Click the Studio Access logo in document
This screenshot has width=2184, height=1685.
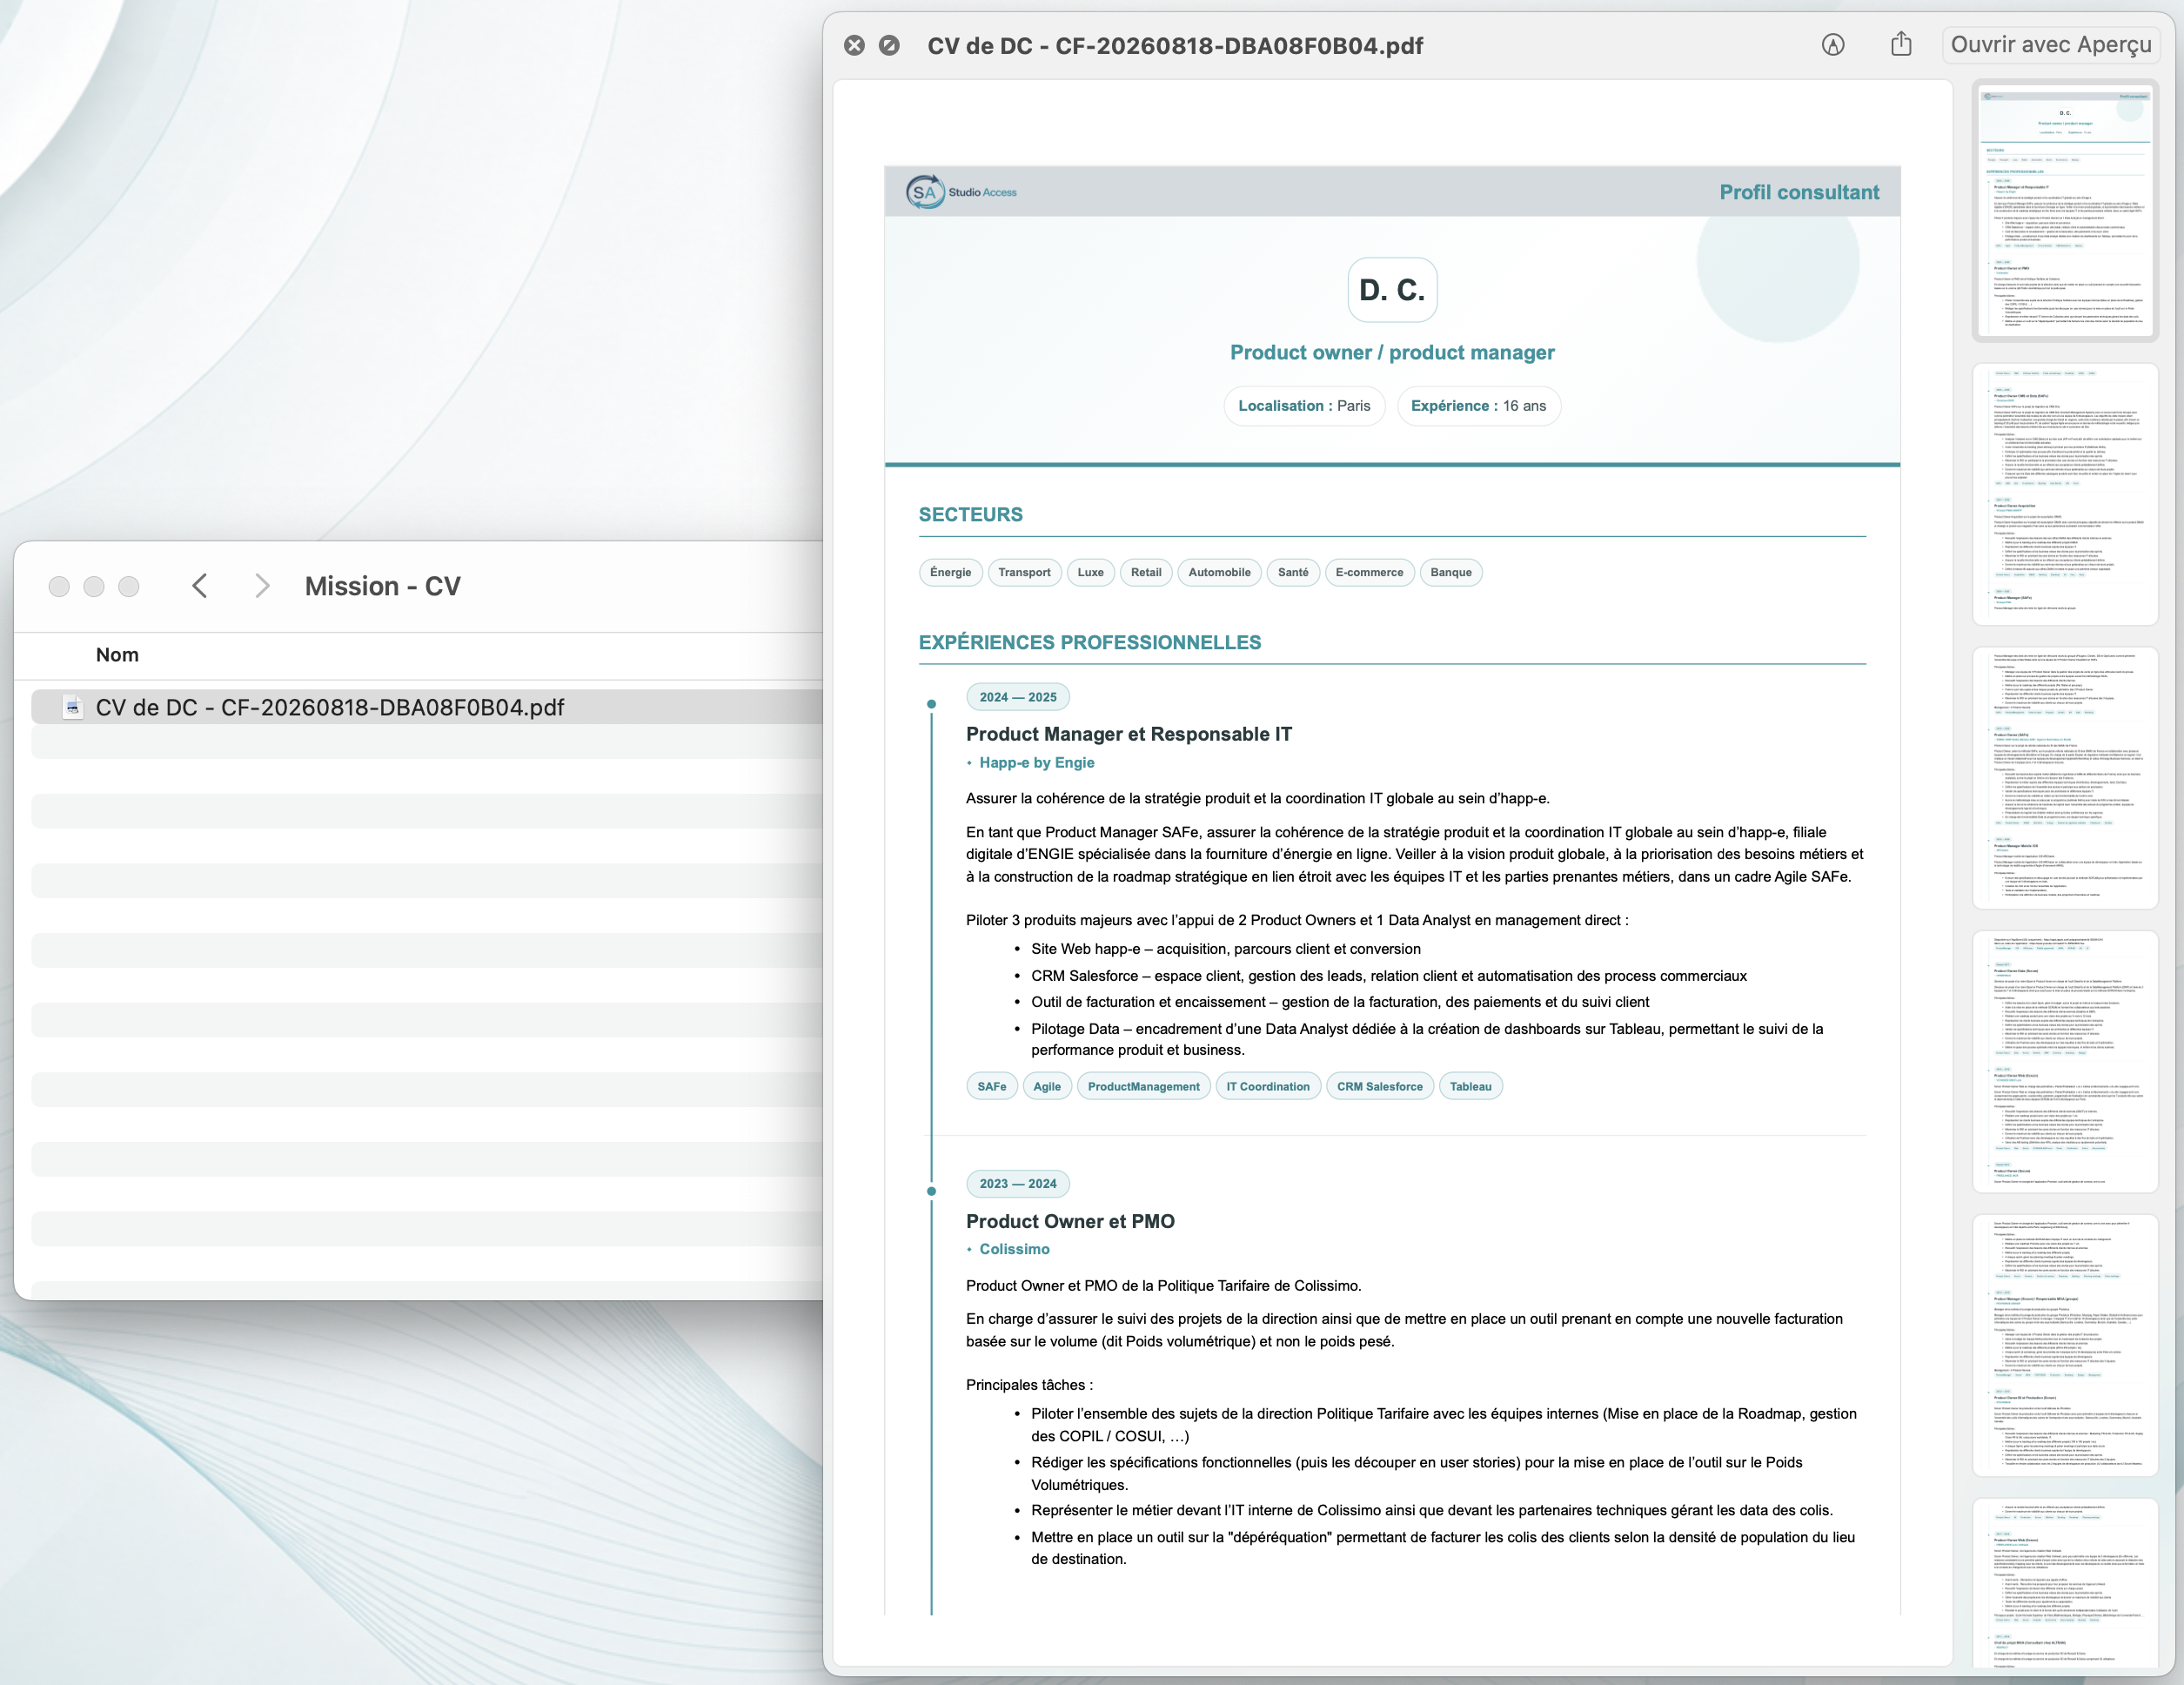(961, 192)
